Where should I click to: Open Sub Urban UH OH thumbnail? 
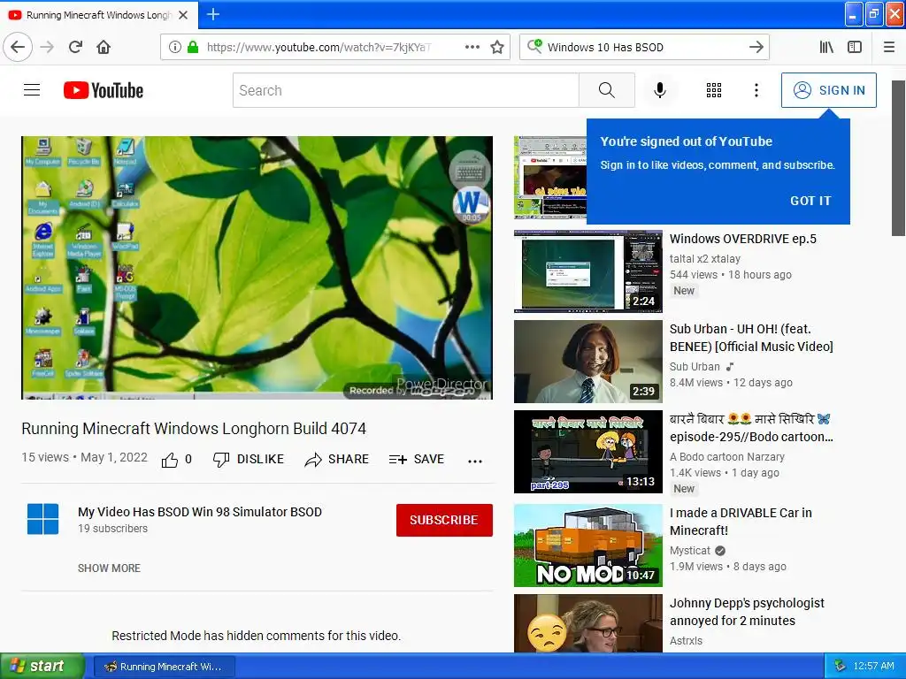[x=588, y=362]
